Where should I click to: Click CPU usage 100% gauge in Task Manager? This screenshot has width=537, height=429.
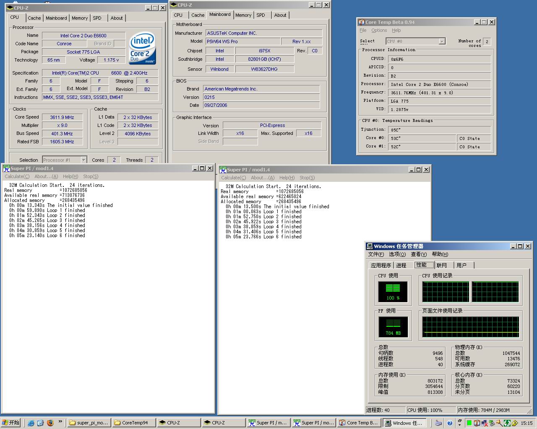(x=393, y=292)
